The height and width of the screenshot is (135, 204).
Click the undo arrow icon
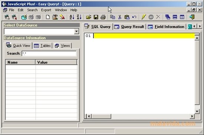click(x=134, y=17)
